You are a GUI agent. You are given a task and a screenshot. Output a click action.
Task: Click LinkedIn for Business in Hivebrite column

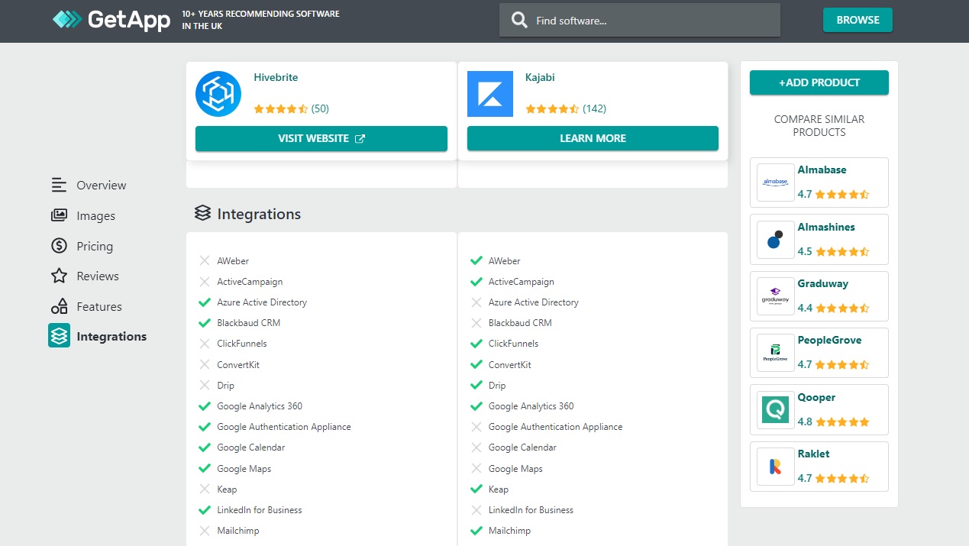(260, 510)
